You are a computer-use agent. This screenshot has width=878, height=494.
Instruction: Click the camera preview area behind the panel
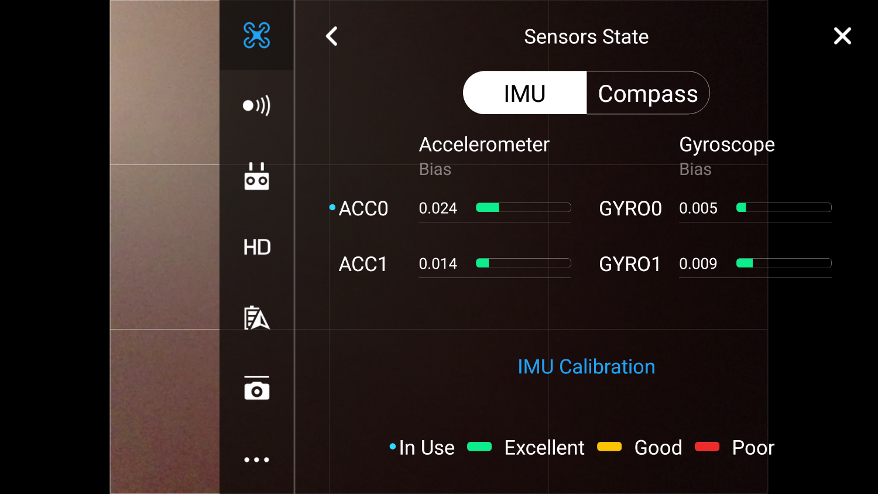[164, 246]
